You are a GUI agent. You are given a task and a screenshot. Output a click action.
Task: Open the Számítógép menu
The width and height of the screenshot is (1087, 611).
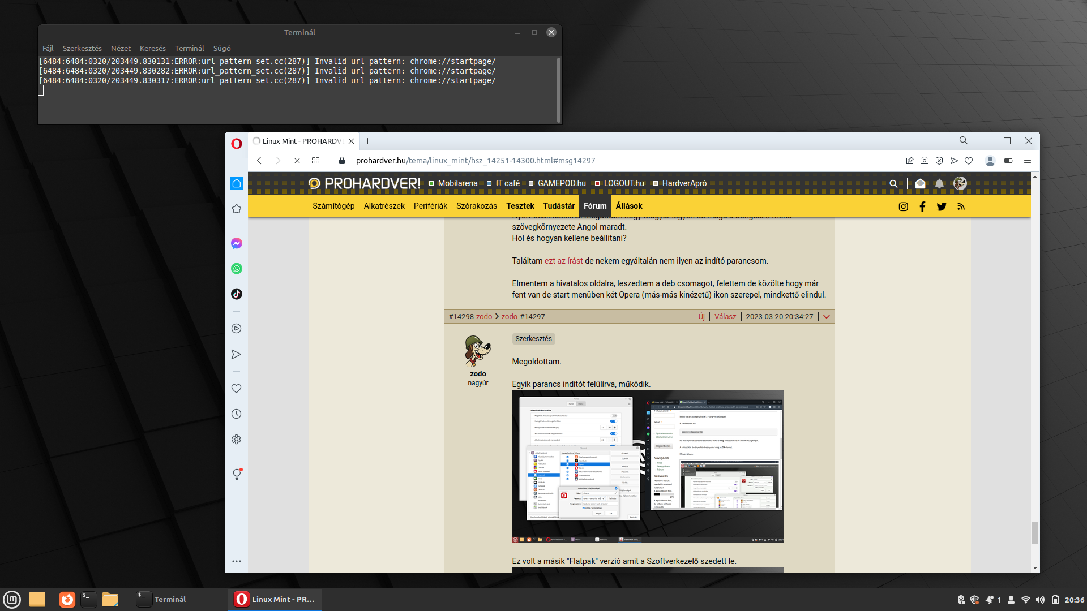333,206
